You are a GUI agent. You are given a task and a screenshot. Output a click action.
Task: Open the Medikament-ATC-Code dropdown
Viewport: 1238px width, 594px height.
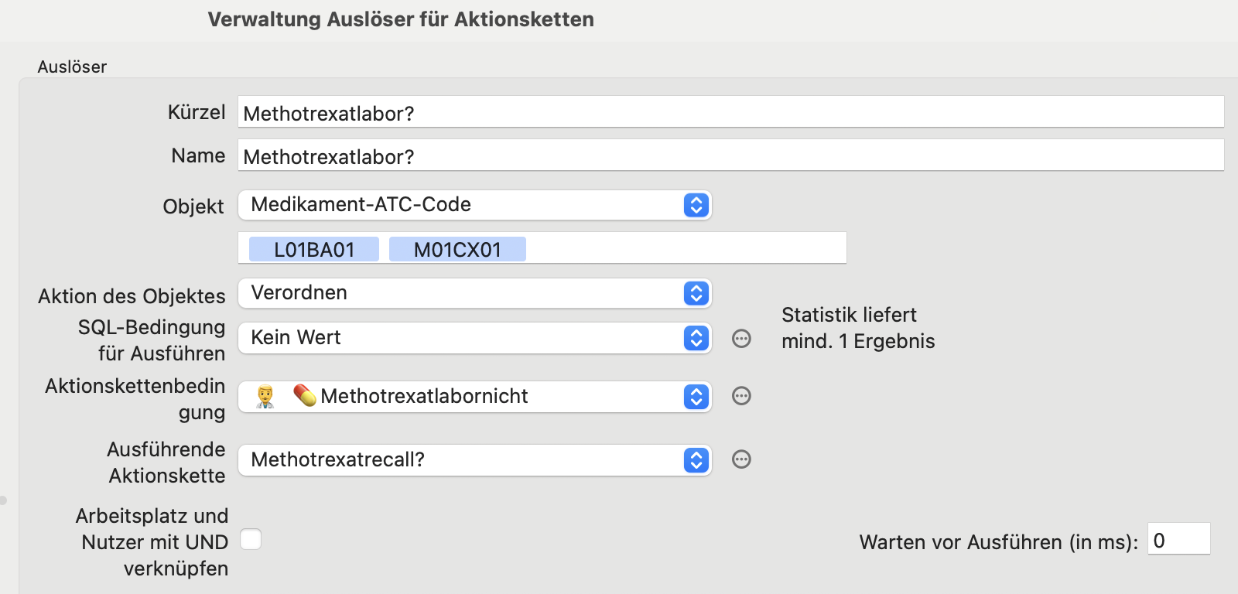[x=474, y=205]
